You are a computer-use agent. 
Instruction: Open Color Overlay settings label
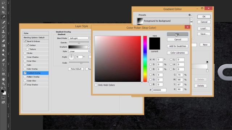pyautogui.click(x=32, y=69)
